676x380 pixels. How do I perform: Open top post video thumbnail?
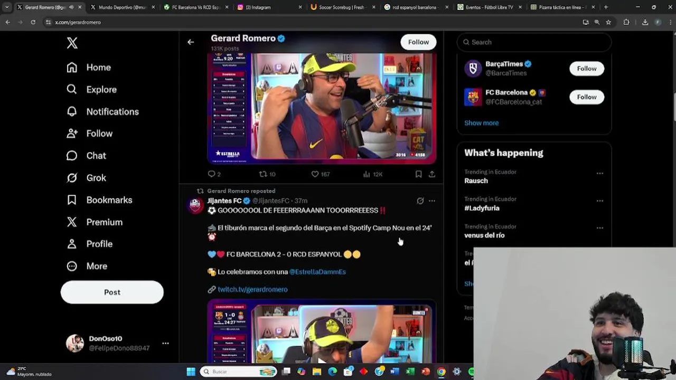click(322, 108)
